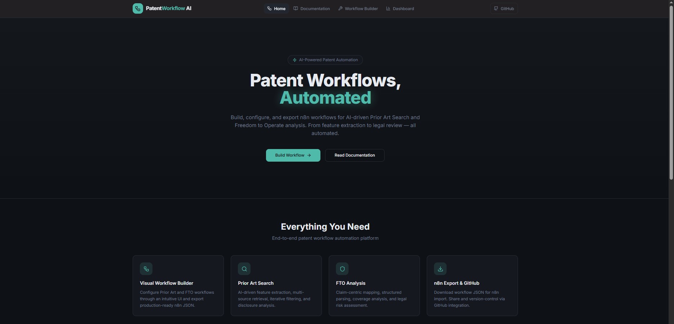Open the Home navigation tab
Screen dimensions: 674x324
click(276, 9)
